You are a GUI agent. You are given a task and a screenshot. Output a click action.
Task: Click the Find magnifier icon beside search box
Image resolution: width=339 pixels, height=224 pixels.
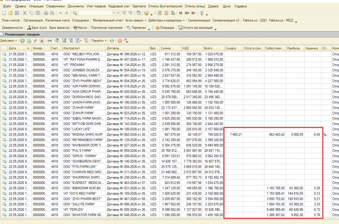(75, 13)
